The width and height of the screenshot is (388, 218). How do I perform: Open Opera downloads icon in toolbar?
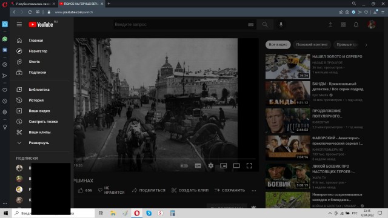pos(375,12)
